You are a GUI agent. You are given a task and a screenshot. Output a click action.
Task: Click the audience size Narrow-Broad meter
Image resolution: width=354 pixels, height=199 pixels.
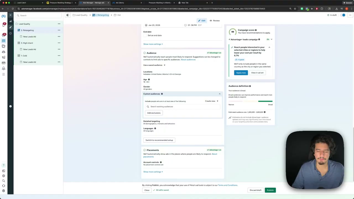[251, 101]
